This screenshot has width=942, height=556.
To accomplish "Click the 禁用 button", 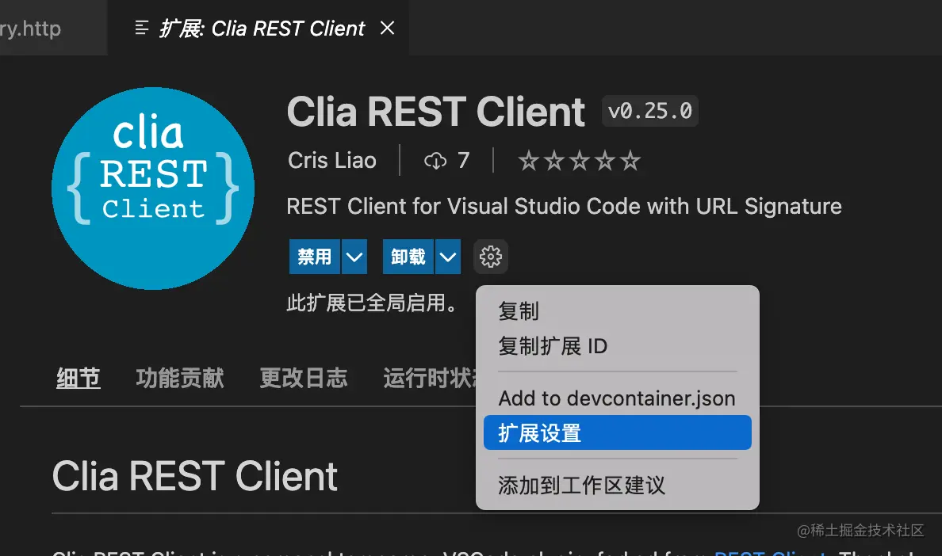I will coord(315,257).
